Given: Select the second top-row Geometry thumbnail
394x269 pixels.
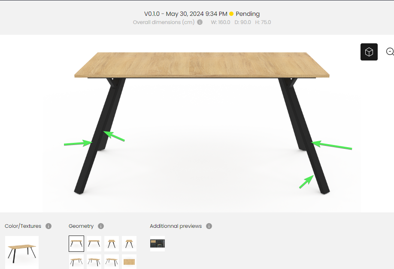Looking at the screenshot, I should (x=94, y=244).
